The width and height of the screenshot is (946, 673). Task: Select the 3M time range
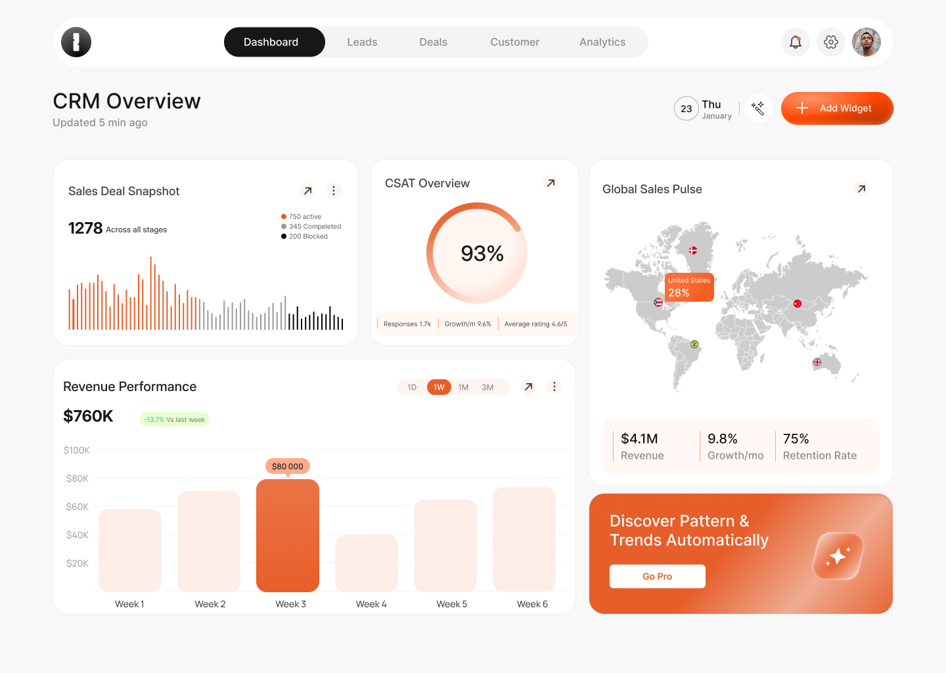[x=487, y=387]
